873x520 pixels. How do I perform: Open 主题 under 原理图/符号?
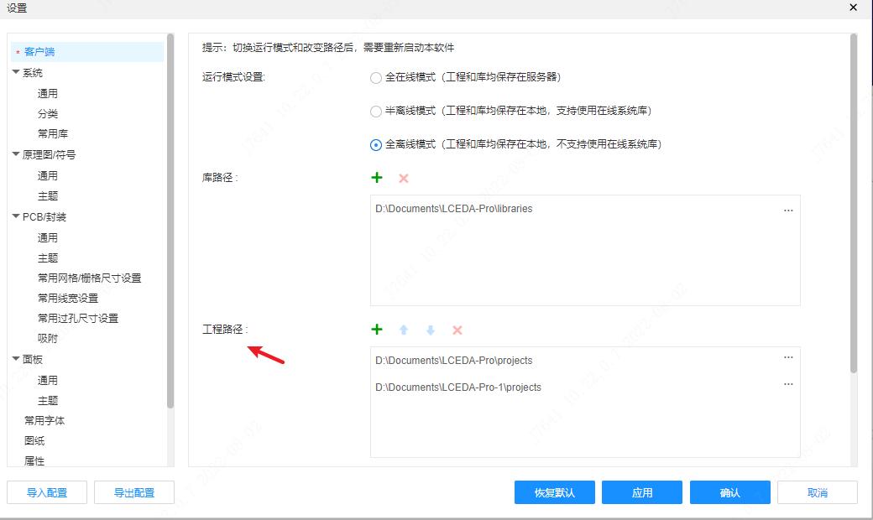47,195
